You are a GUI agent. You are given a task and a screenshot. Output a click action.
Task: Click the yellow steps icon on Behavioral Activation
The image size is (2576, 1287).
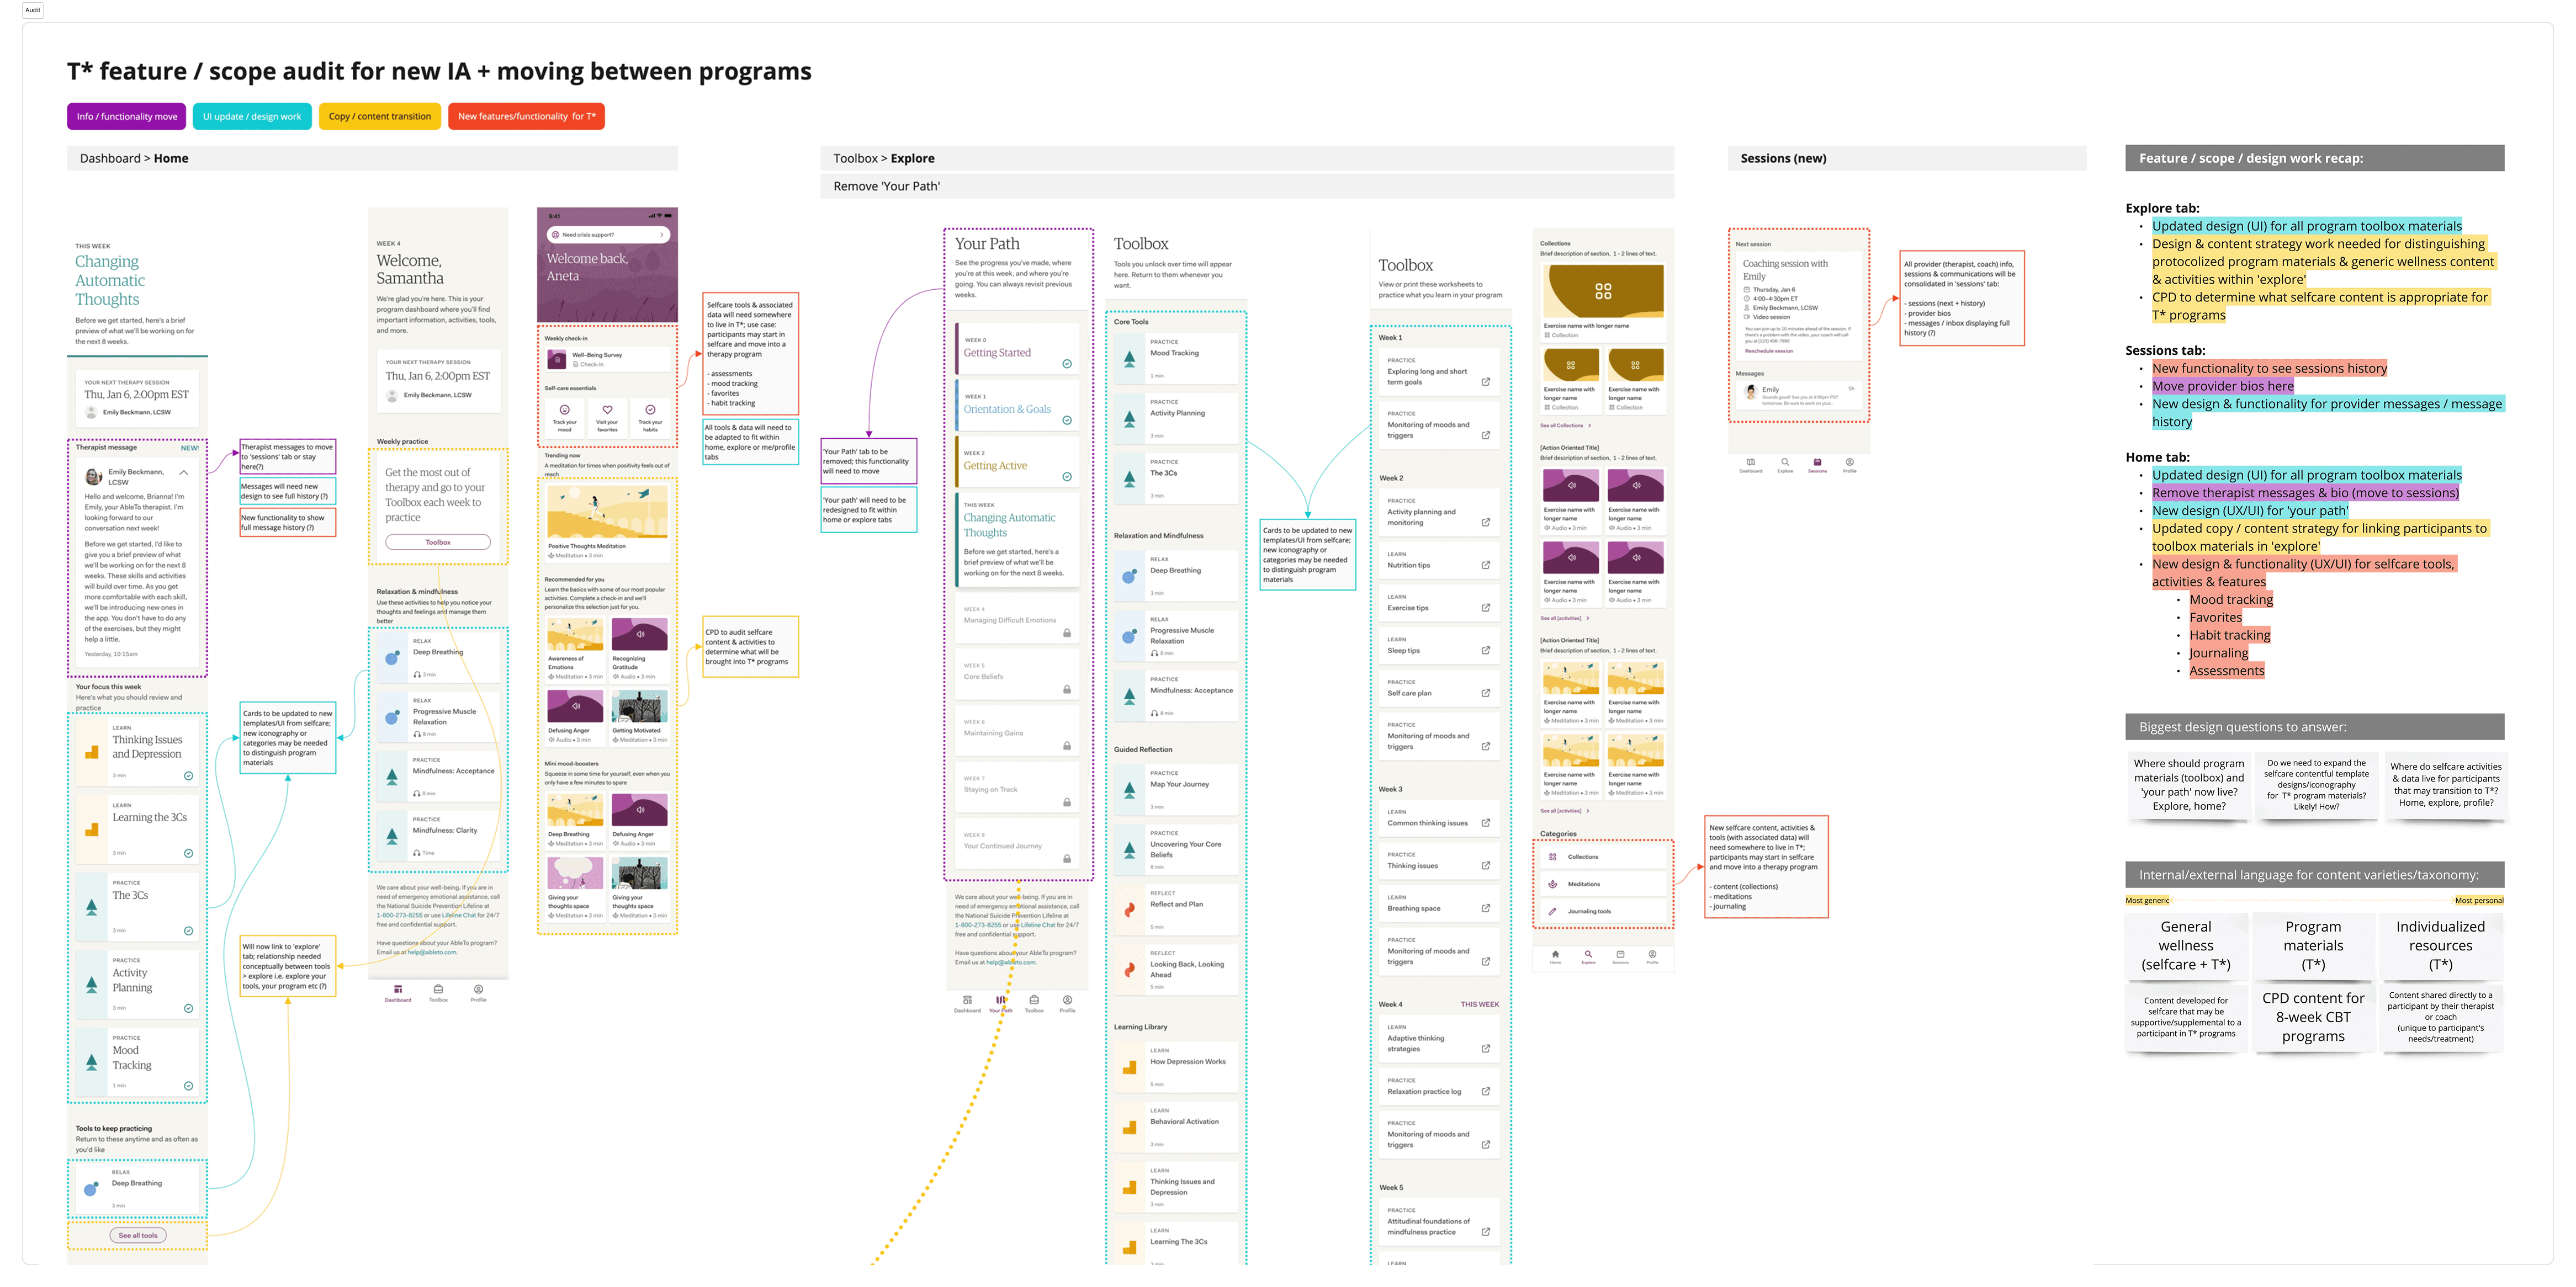(1129, 1127)
